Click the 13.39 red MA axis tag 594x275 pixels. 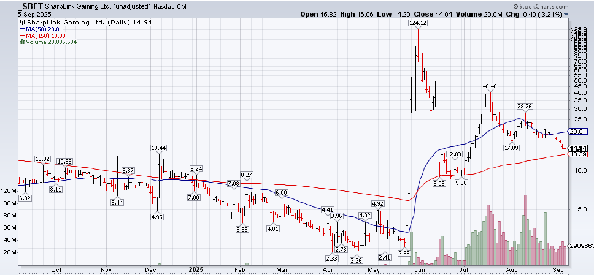coord(579,155)
